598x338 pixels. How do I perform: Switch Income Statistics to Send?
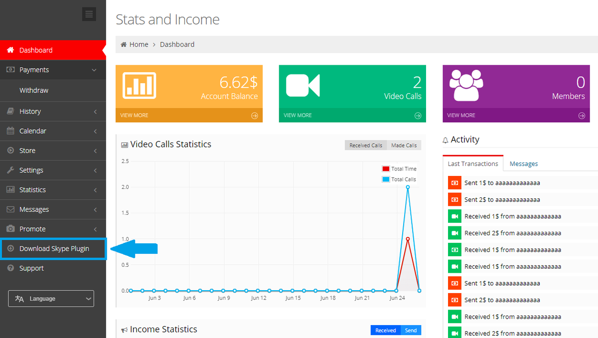(411, 330)
